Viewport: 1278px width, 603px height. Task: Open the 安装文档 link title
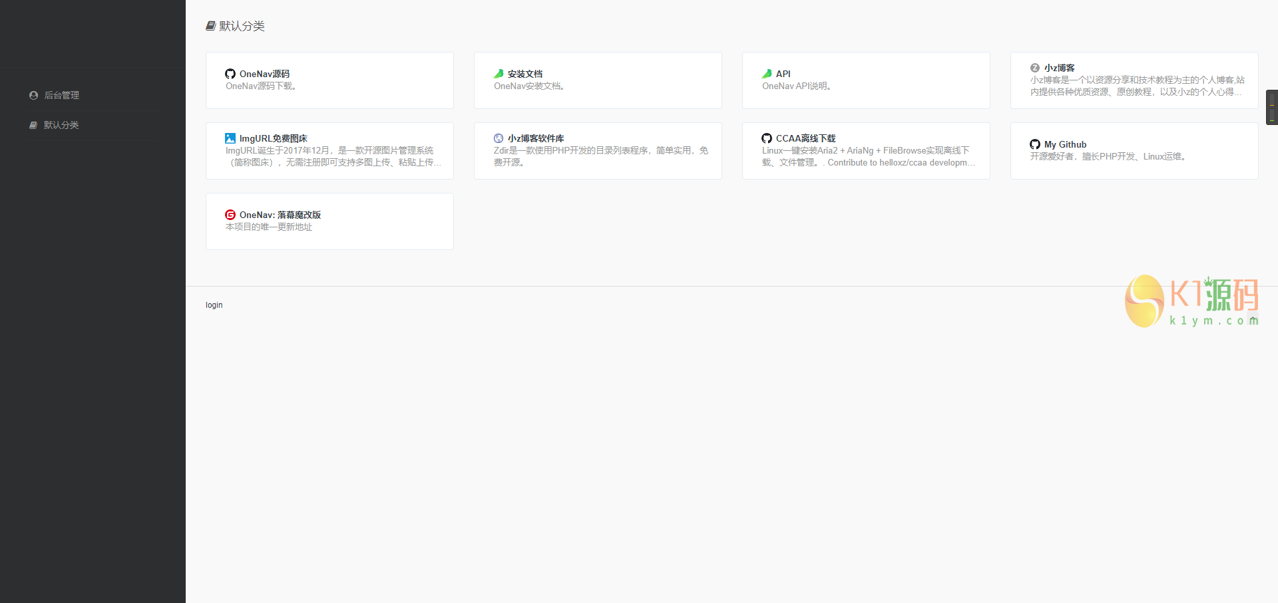(525, 74)
